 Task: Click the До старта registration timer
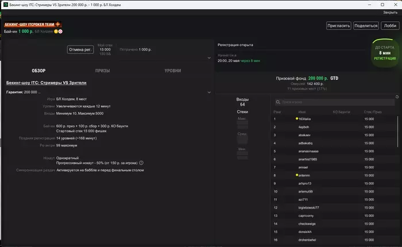(x=385, y=53)
